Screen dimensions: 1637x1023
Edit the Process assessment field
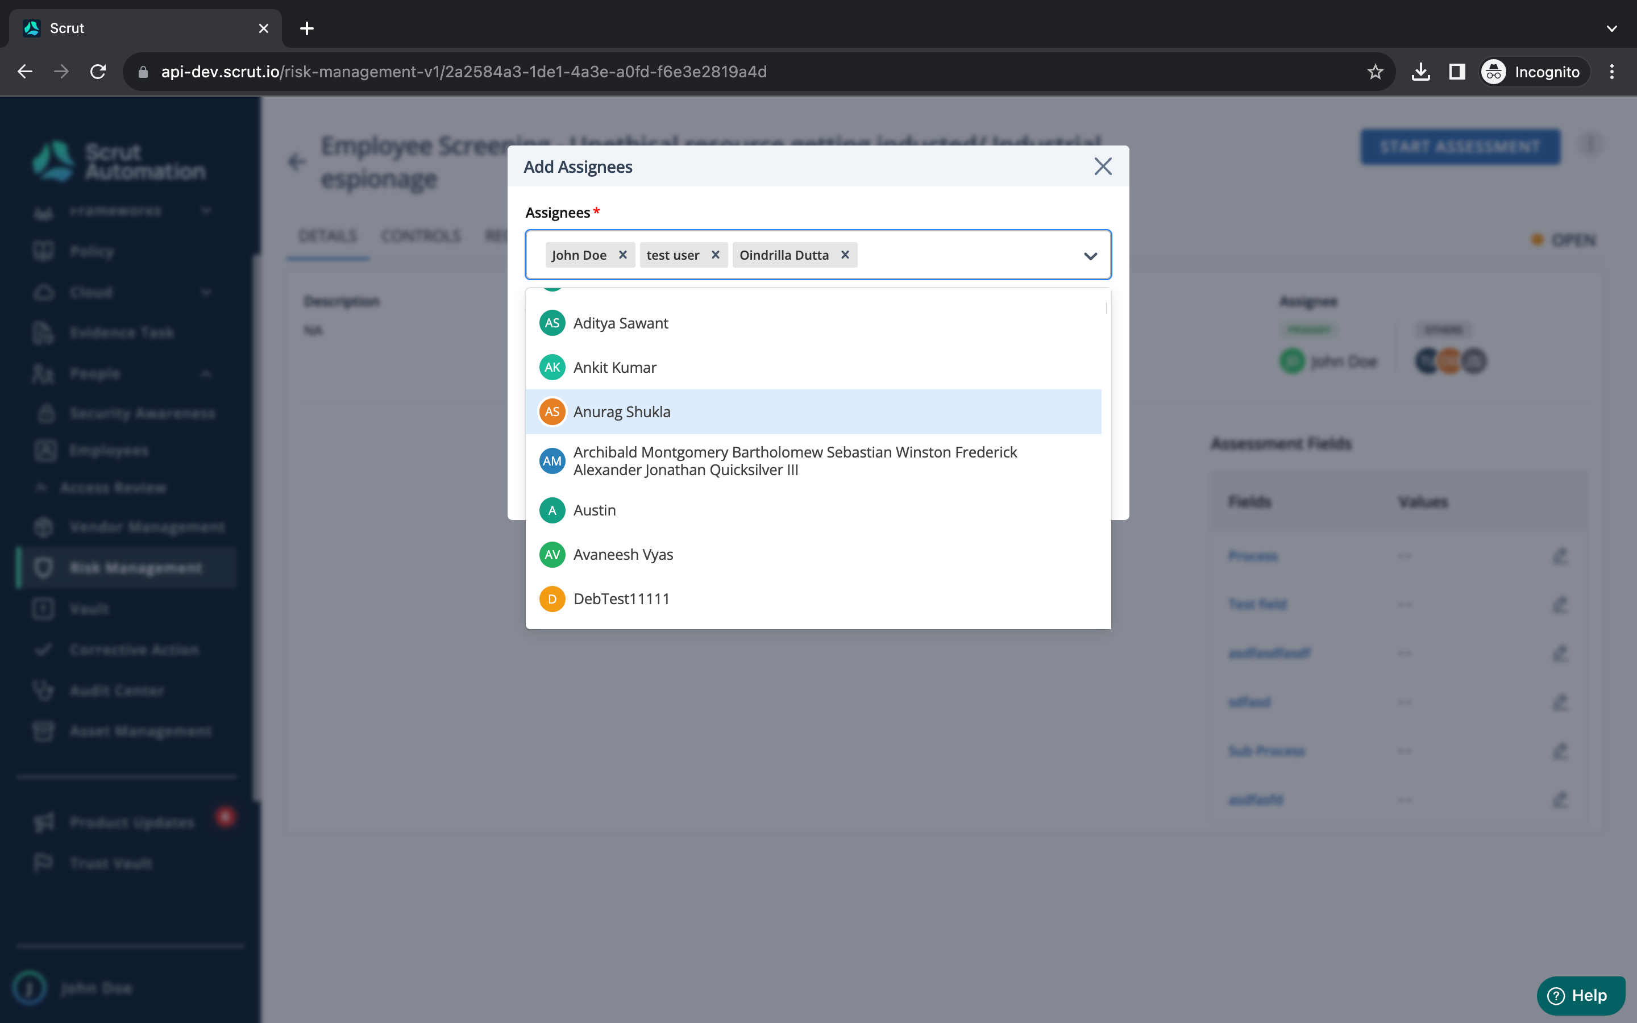click(x=1560, y=556)
